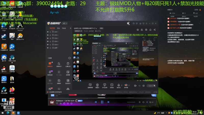The width and height of the screenshot is (204, 115).
Task: Open Steam desktop shortcut
Action: [x=4, y=37]
